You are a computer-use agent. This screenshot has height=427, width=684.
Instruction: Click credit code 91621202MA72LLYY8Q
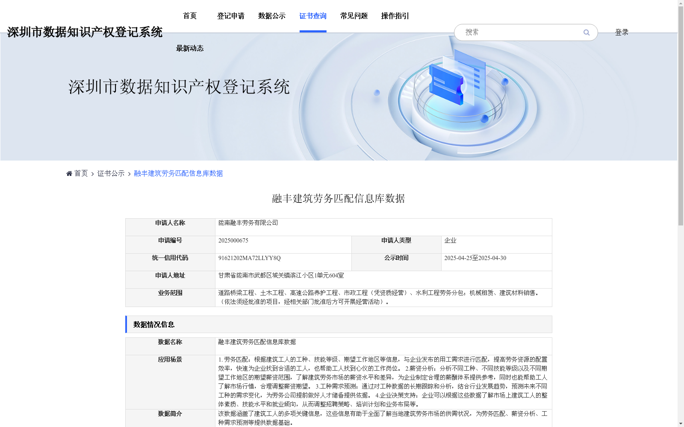250,258
